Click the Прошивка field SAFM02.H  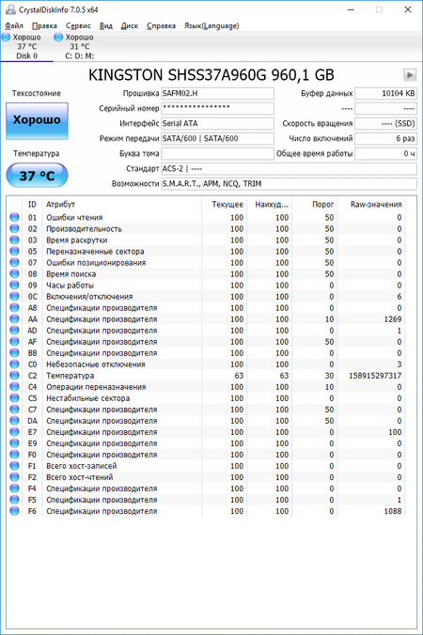point(217,93)
